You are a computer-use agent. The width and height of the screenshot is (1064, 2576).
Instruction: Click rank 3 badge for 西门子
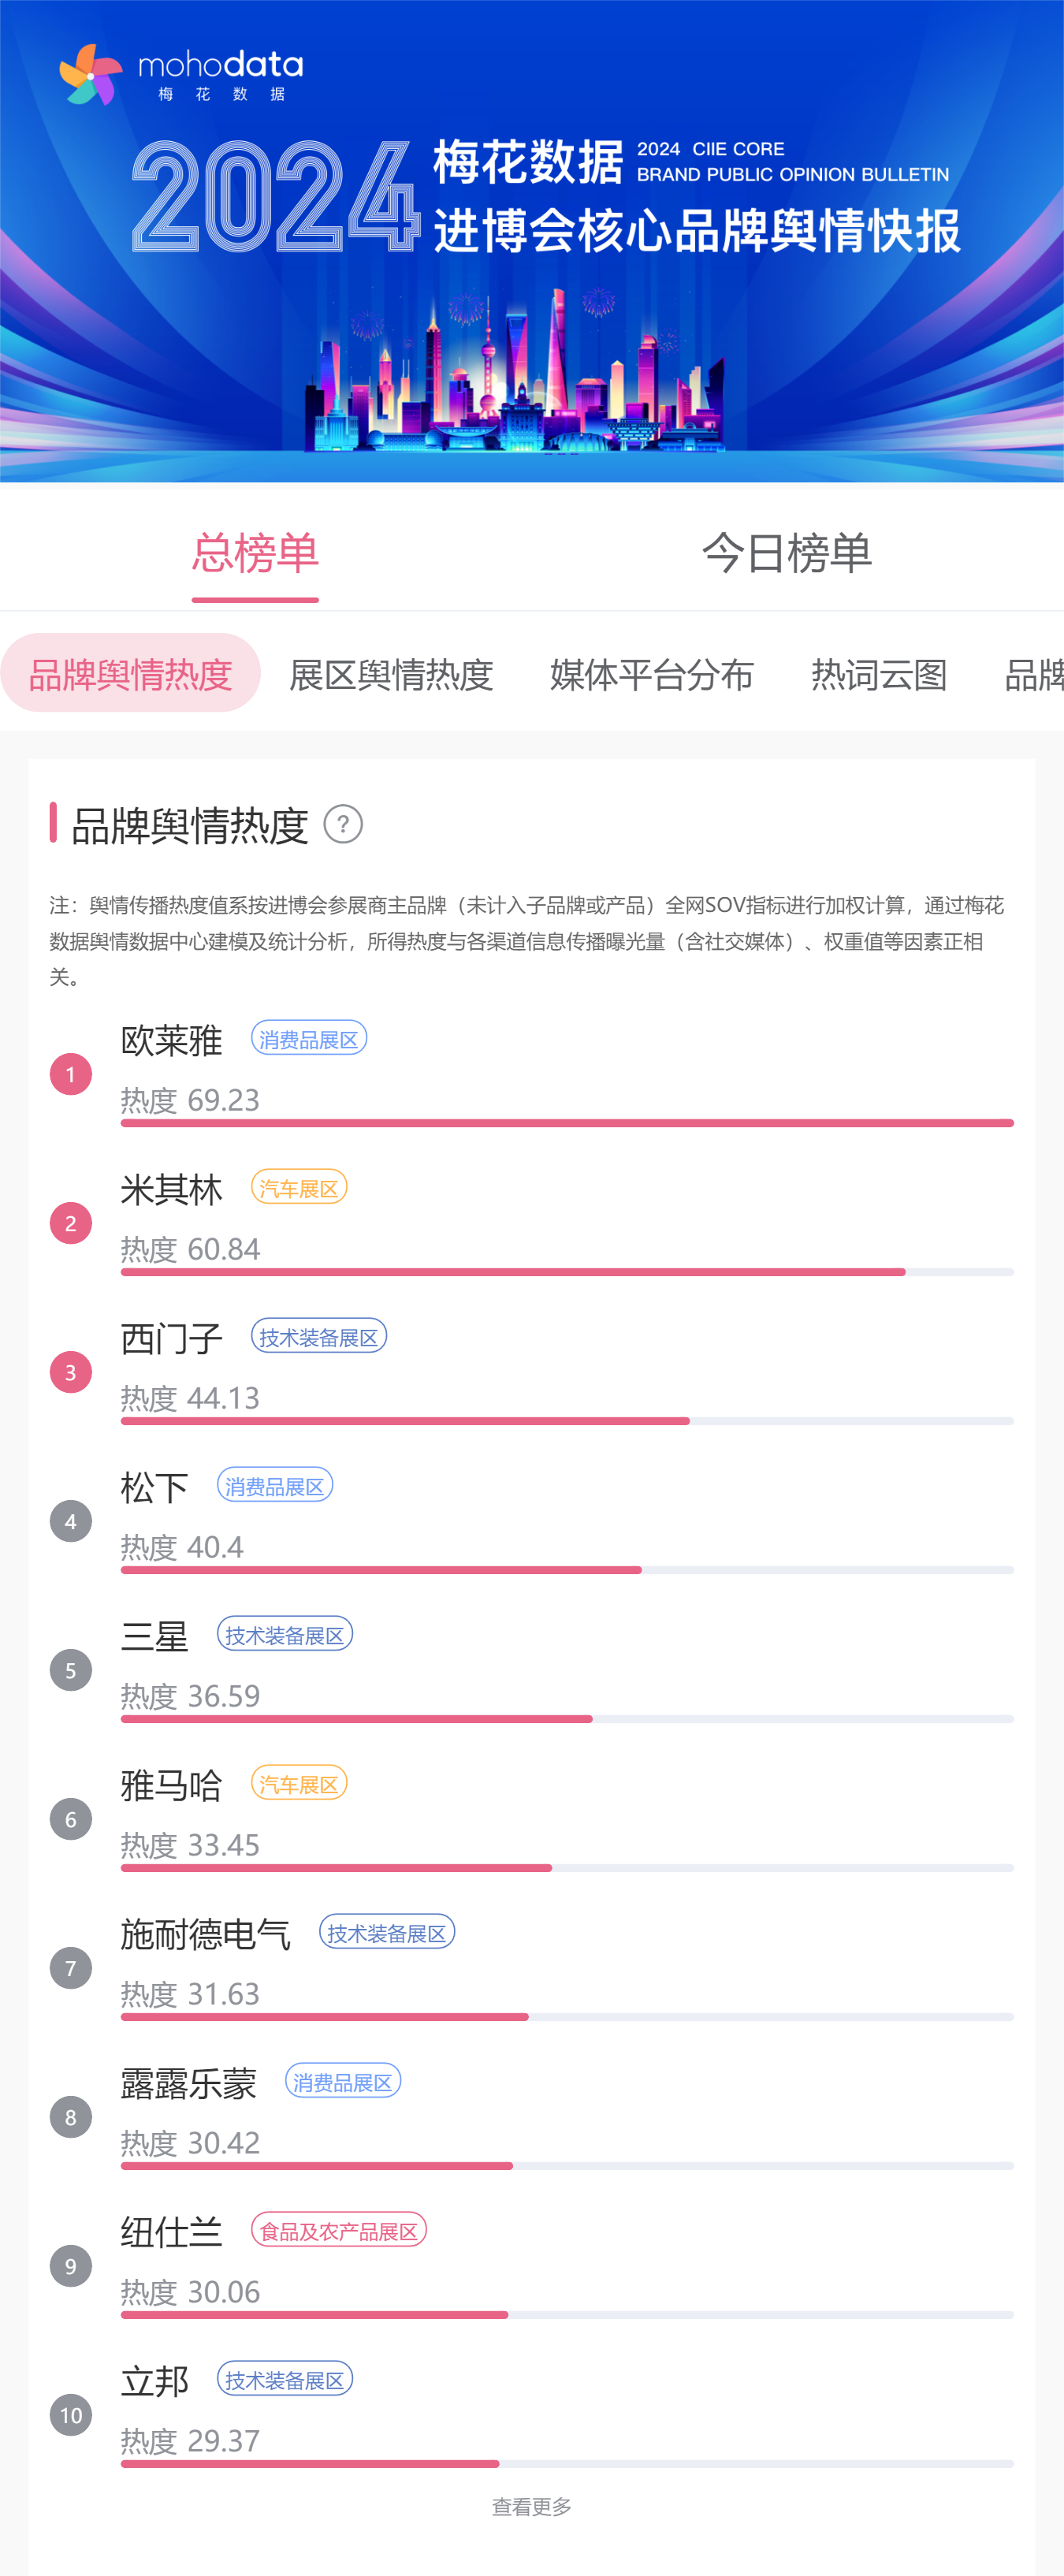tap(71, 1372)
